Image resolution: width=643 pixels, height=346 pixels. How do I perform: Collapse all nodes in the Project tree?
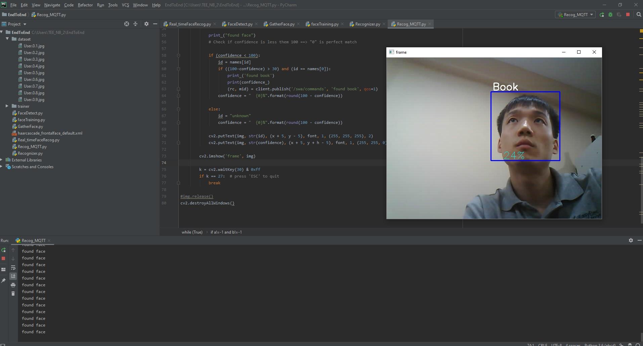(x=135, y=24)
